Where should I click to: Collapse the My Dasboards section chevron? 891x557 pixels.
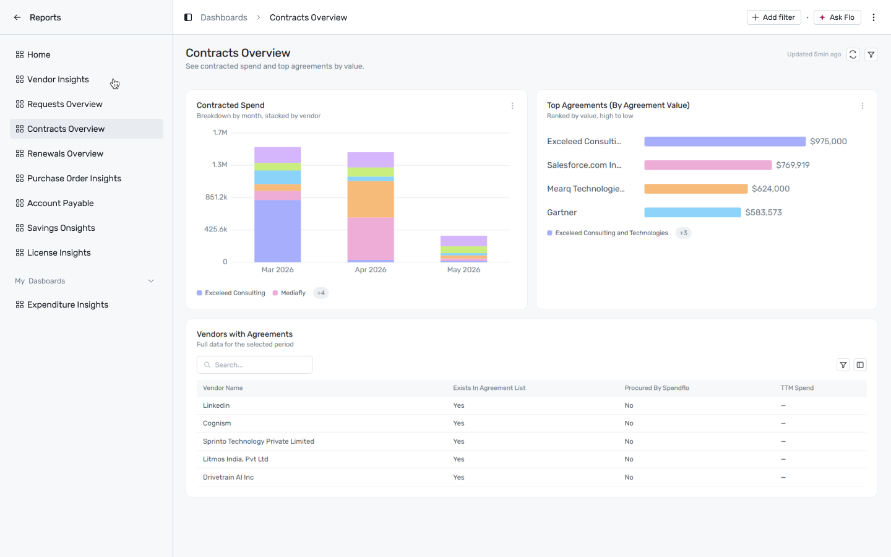(x=151, y=281)
